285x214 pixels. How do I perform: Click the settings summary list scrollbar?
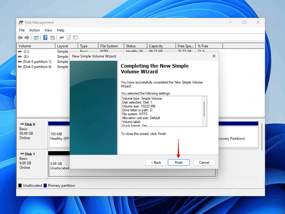coord(204,109)
